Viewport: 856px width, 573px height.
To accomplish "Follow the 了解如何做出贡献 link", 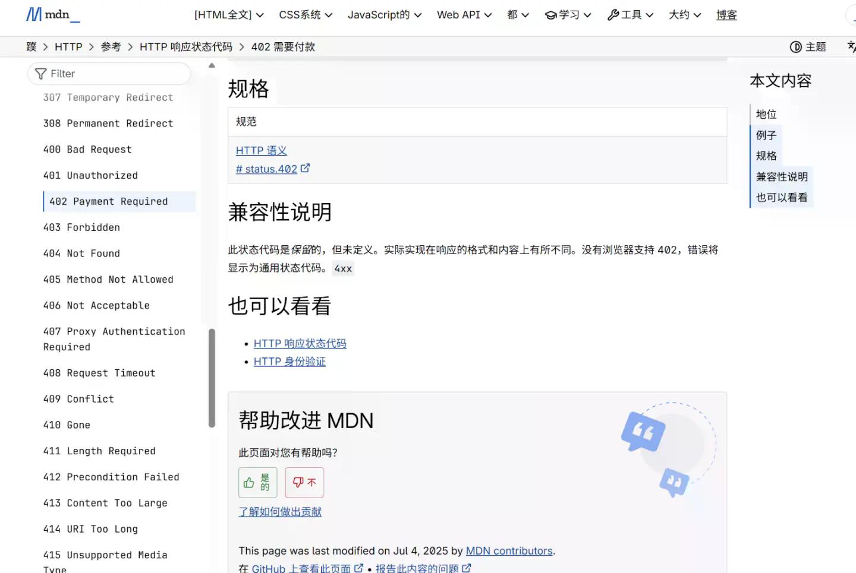I will point(279,511).
